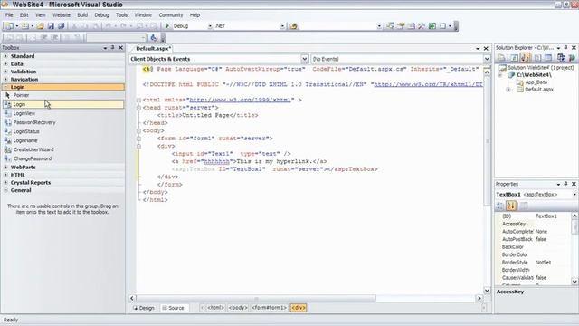Click the Find in Files toolbar icon
Screen dimensions: 579x326
point(293,26)
